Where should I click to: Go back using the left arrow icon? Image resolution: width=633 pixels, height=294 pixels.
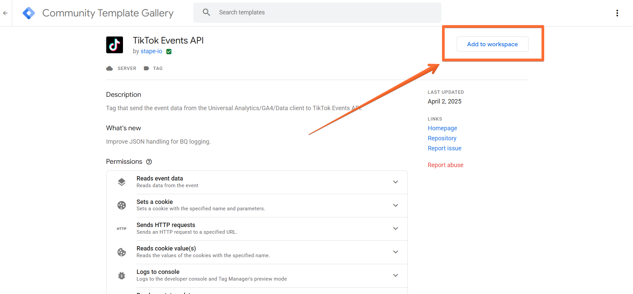pos(5,13)
